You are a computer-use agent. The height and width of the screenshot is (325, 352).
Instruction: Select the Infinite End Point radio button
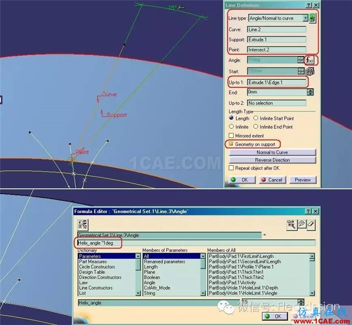coord(256,127)
